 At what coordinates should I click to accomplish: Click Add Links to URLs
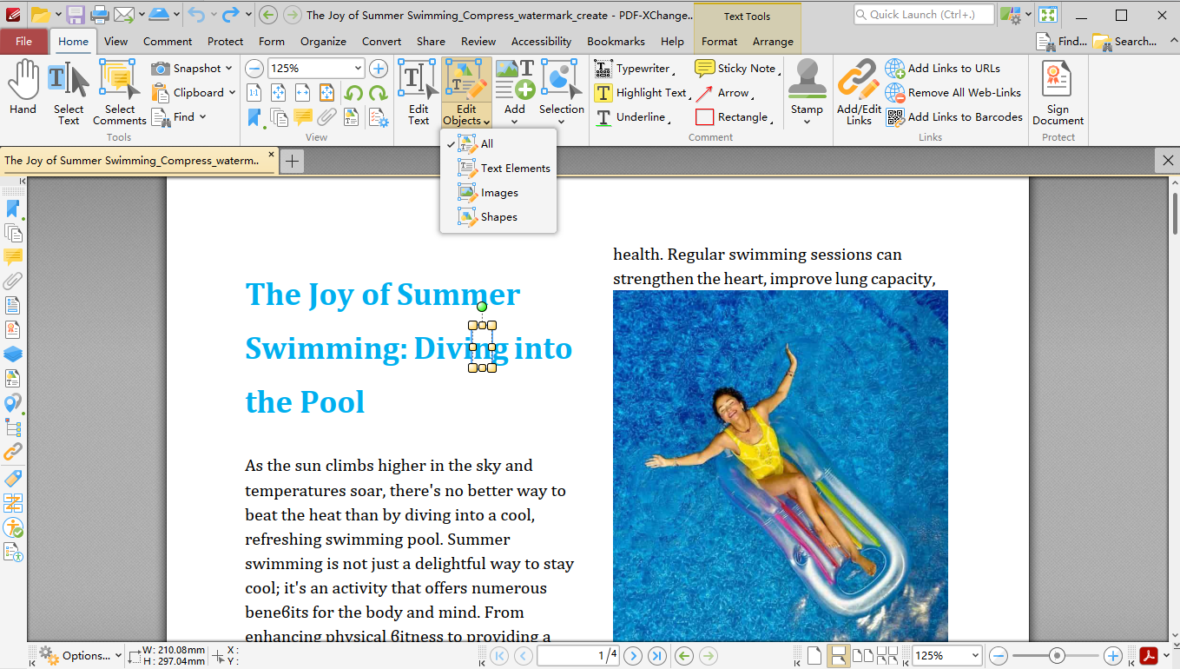coord(953,69)
